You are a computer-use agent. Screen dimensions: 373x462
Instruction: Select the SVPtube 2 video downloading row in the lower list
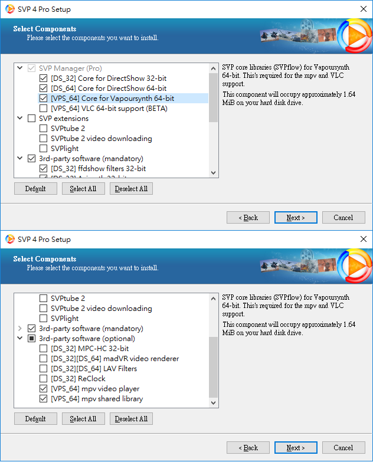[x=102, y=309]
